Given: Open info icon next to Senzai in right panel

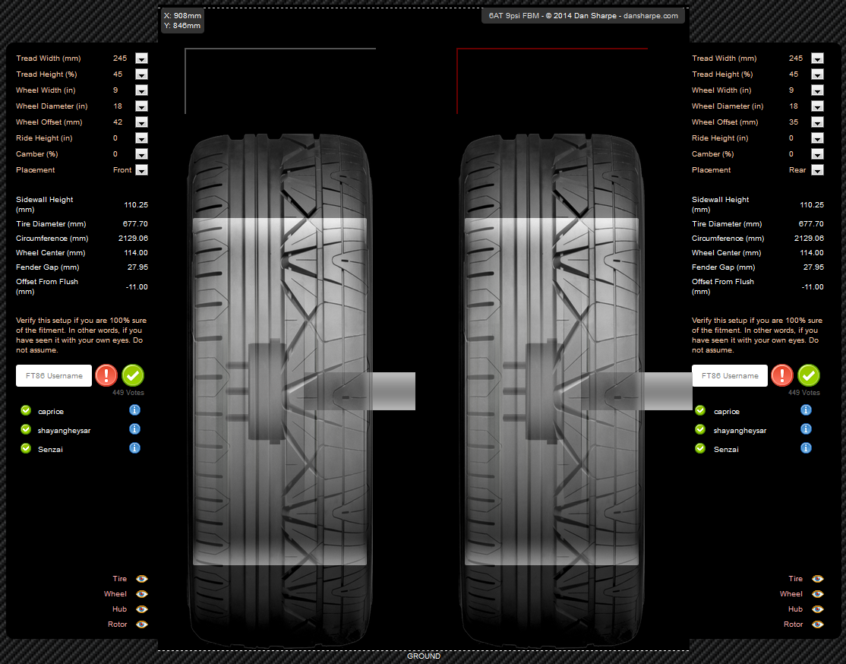Looking at the screenshot, I should [x=806, y=448].
